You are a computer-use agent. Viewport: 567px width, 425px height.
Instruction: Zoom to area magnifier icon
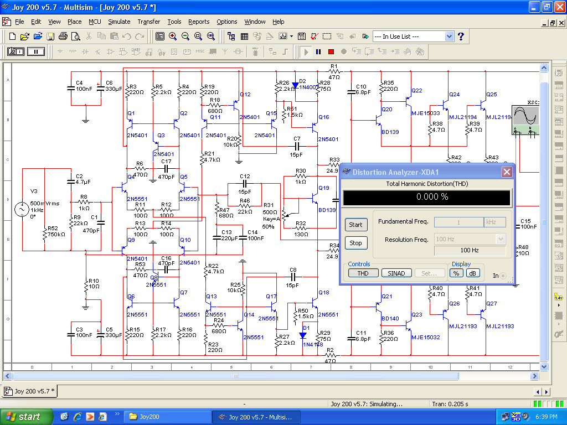(198, 37)
